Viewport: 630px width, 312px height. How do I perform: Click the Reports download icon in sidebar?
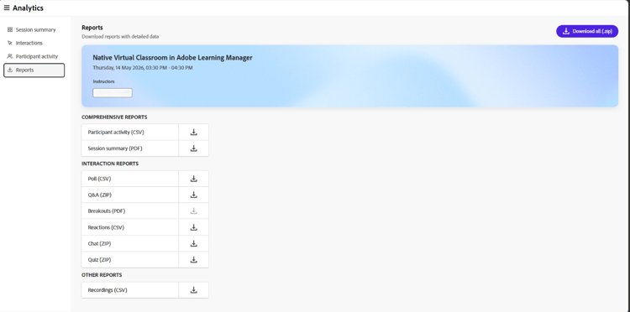point(10,70)
